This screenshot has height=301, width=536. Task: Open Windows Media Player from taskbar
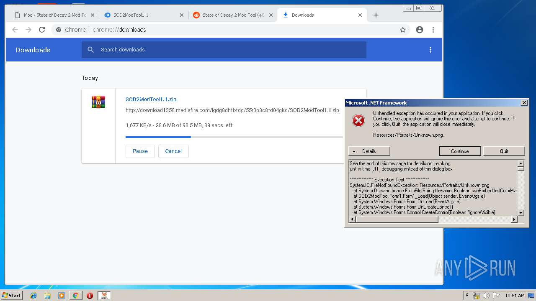(x=62, y=296)
